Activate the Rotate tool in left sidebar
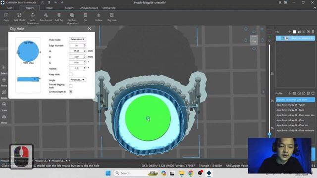Image resolution: width=317 pixels, height=178 pixels. 4,94
